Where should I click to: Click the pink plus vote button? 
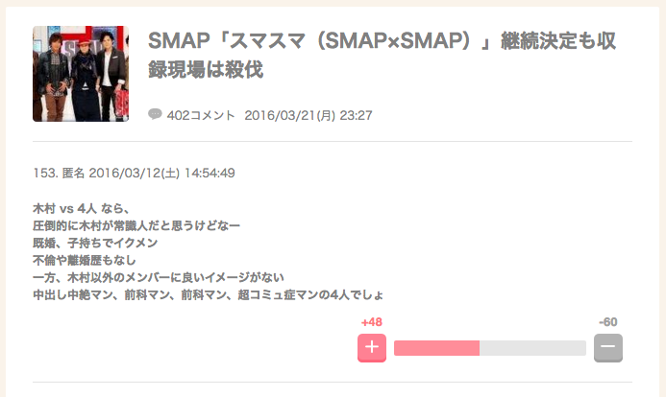click(372, 348)
